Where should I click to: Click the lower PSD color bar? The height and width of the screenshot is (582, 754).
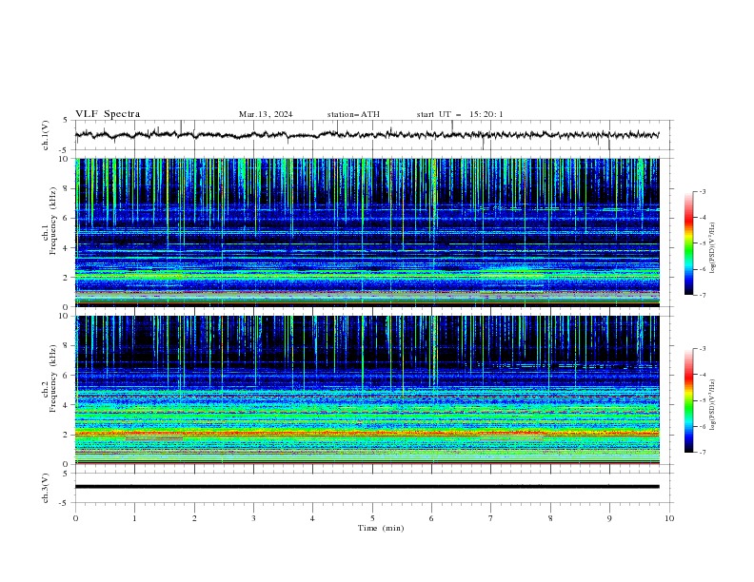coord(688,400)
